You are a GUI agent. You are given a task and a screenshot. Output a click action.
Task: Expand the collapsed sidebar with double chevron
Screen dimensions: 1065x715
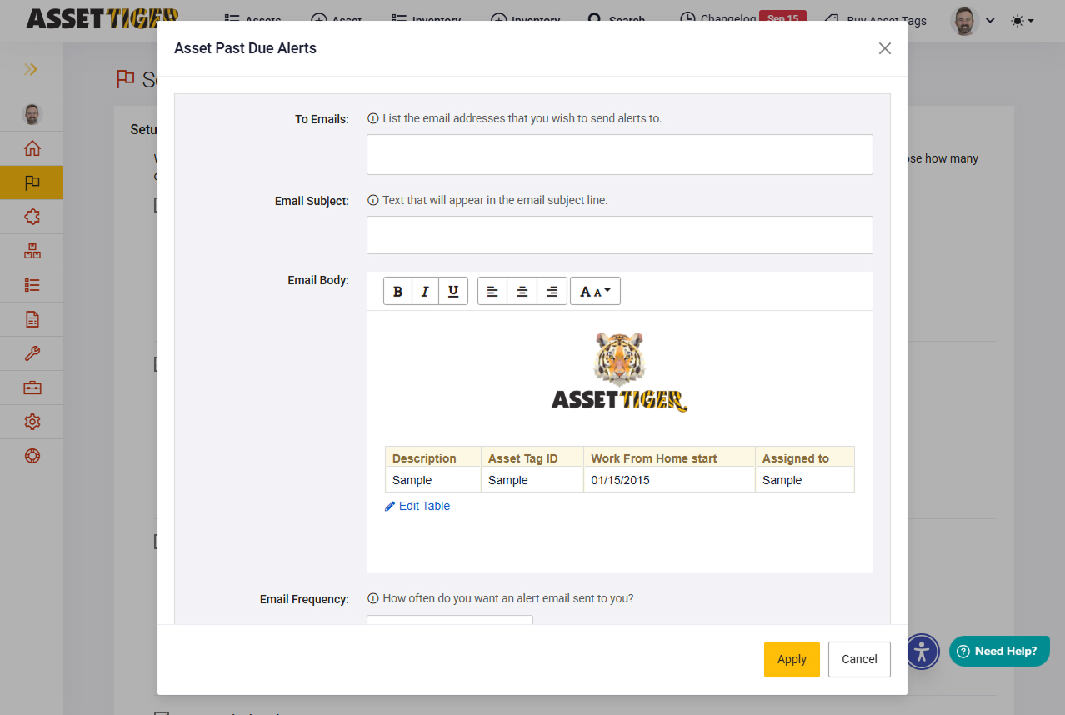[31, 69]
